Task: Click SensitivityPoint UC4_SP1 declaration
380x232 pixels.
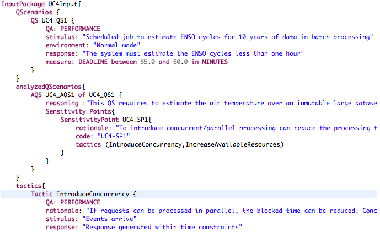Action: pyautogui.click(x=106, y=120)
